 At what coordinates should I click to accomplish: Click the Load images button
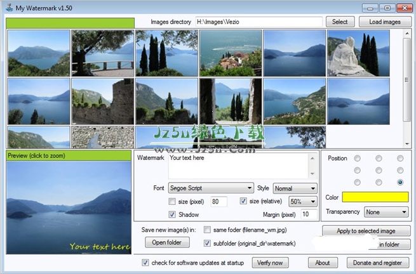pyautogui.click(x=385, y=22)
